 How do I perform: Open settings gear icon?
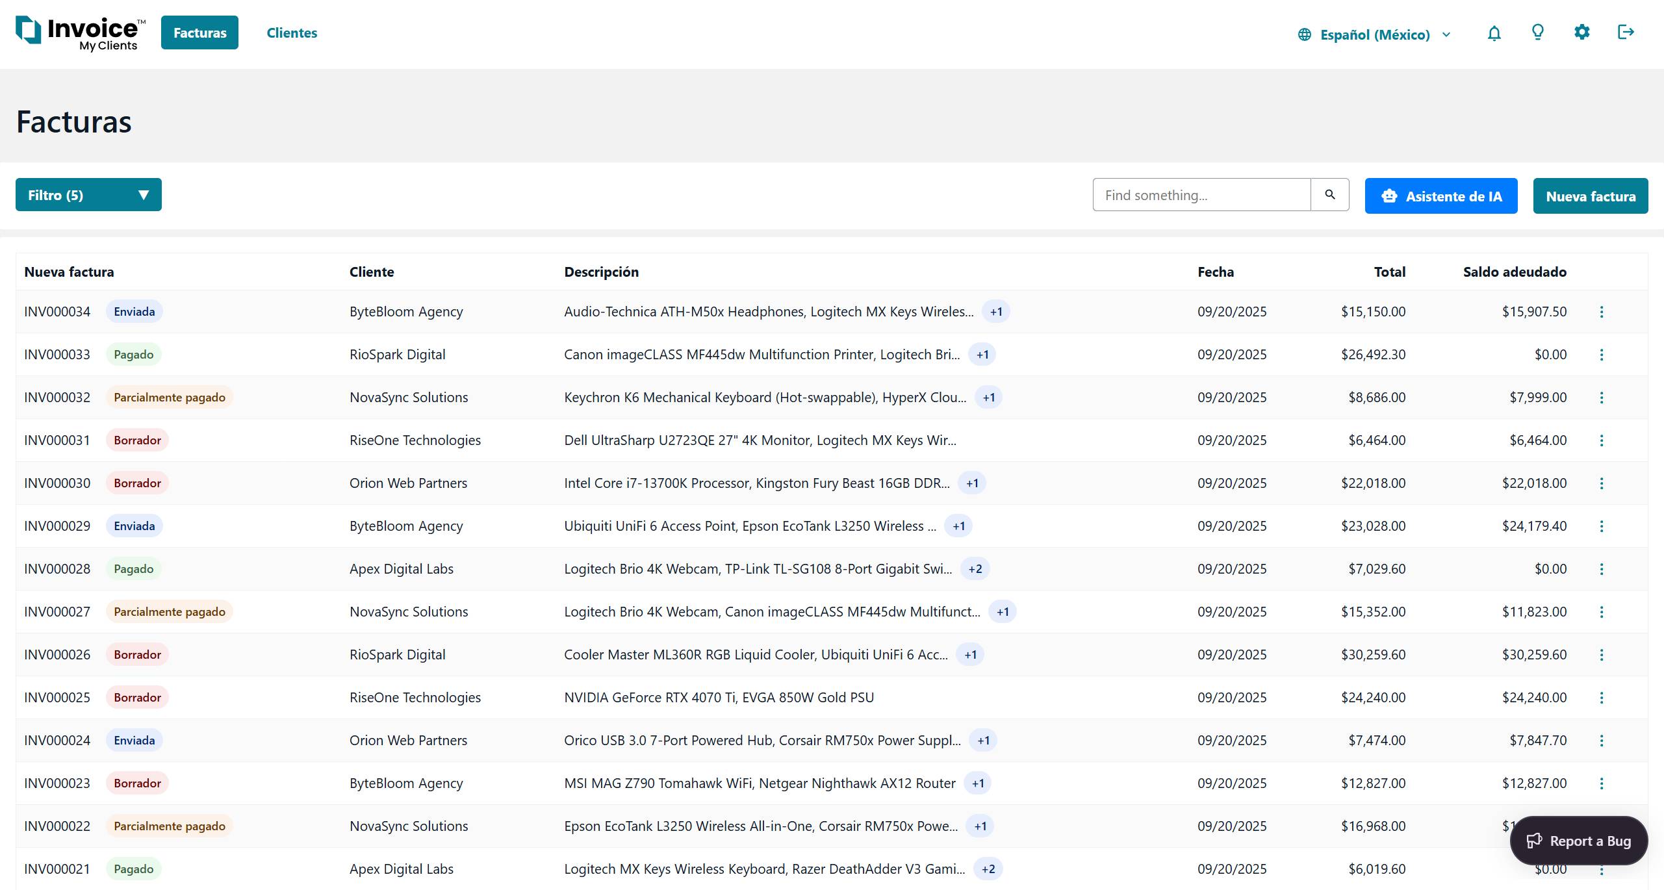pyautogui.click(x=1581, y=32)
